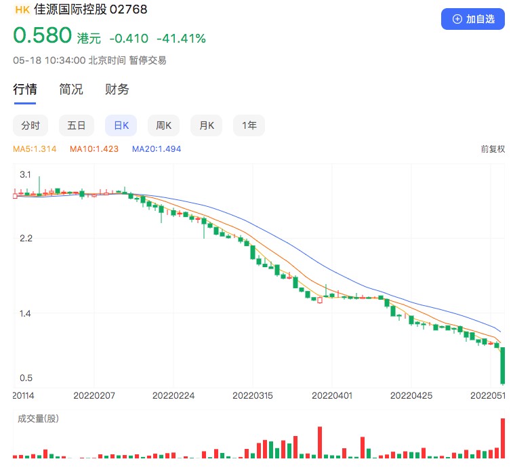This screenshot has height=474, width=513.
Task: Click the 20220401 date label on axis
Action: coord(333,395)
